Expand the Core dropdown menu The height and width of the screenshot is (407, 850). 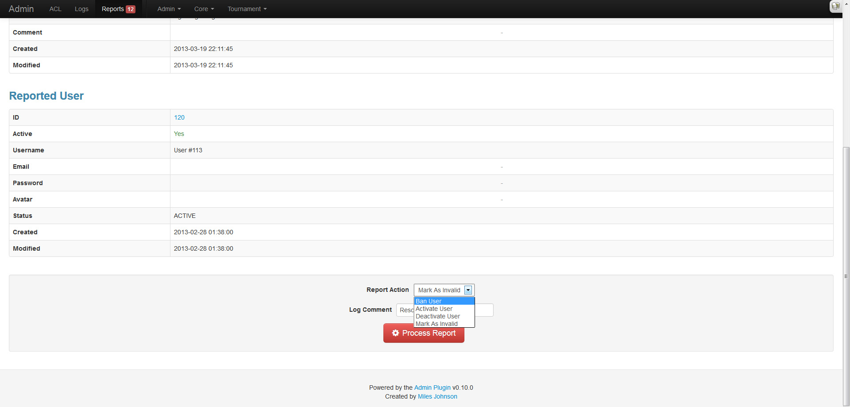pos(204,9)
